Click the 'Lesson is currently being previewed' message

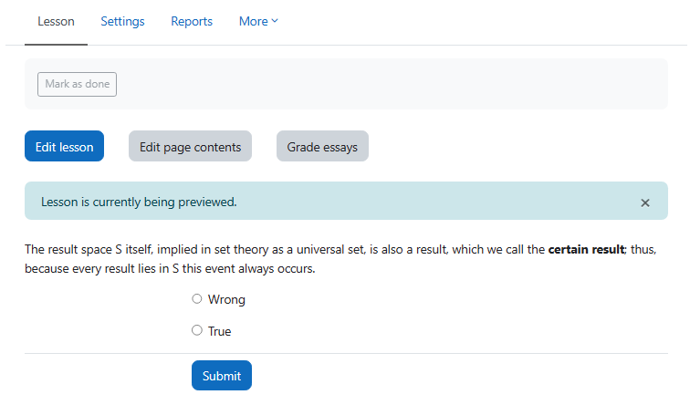point(139,202)
